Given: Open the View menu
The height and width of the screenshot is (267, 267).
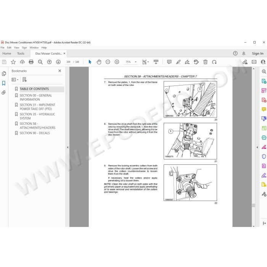Looking at the screenshot, I should tap(17, 48).
